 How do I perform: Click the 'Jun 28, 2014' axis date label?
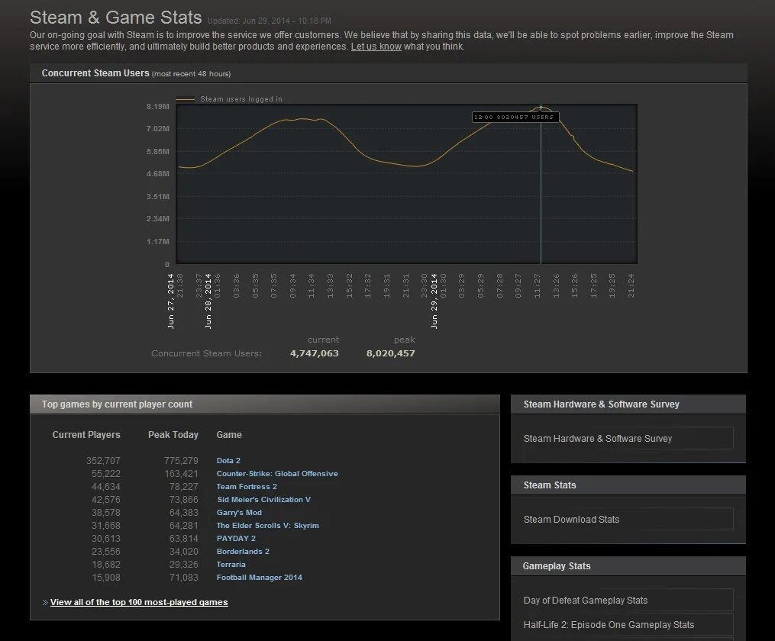click(x=208, y=301)
